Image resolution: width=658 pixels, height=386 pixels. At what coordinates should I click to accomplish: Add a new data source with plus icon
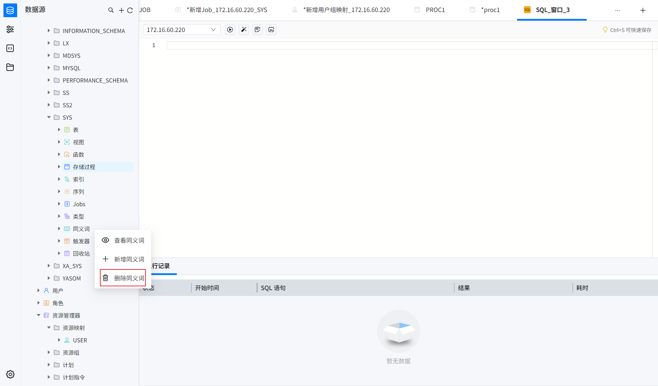pos(122,10)
